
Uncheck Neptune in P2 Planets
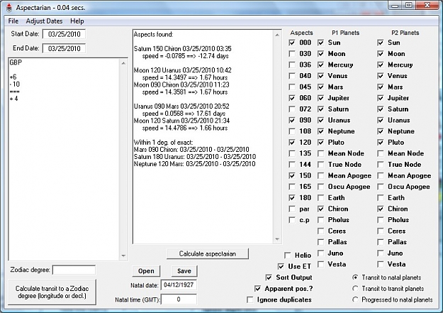tap(381, 131)
